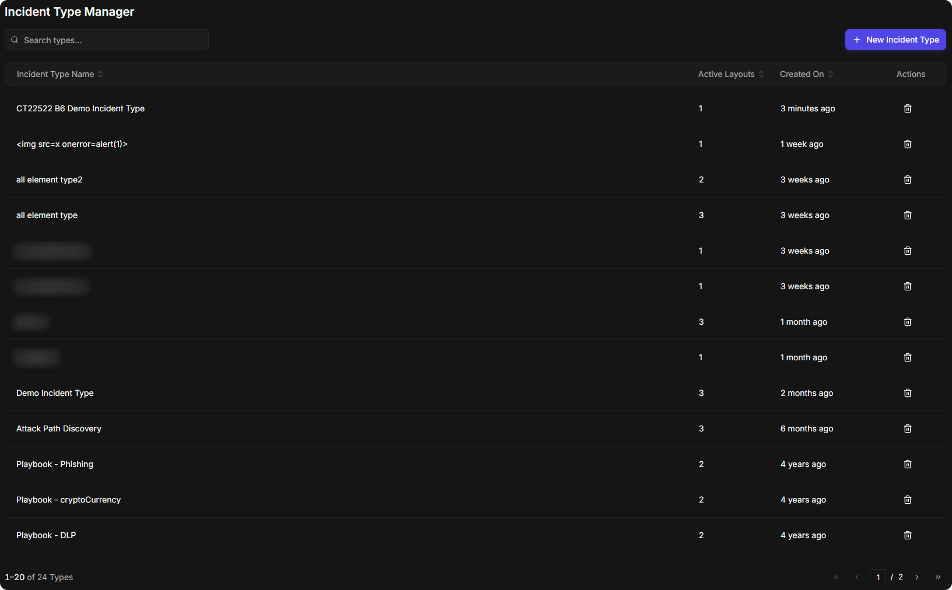Click '3 minutes ago' created date
Screen dimensions: 952x590
point(808,108)
